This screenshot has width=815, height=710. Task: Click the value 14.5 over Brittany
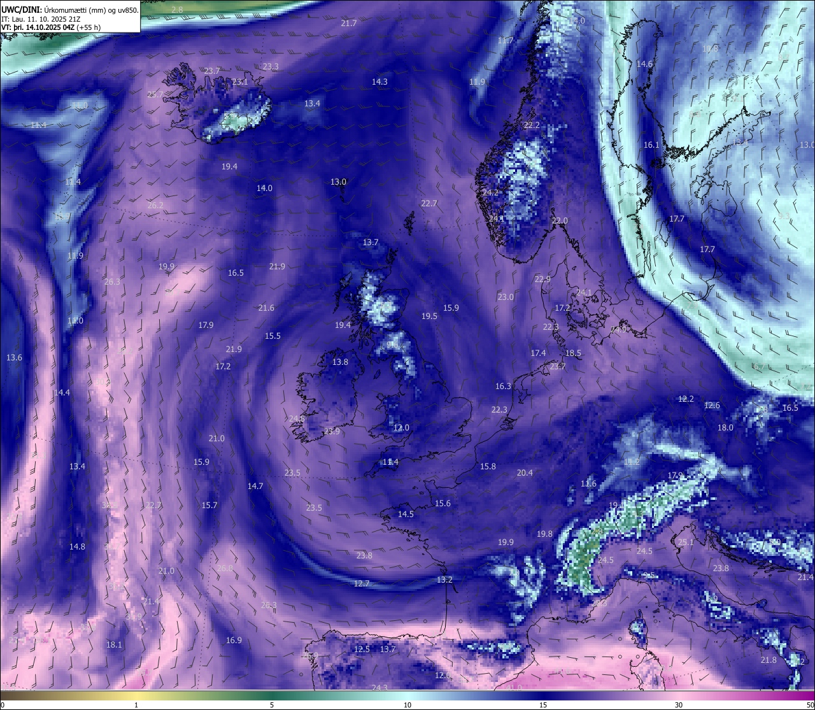tap(406, 515)
